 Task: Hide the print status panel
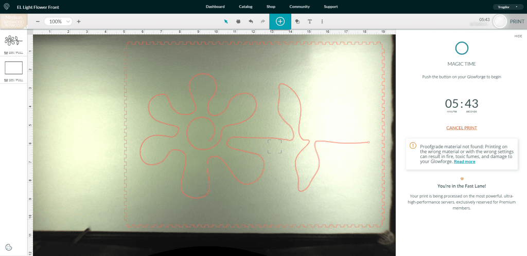518,36
